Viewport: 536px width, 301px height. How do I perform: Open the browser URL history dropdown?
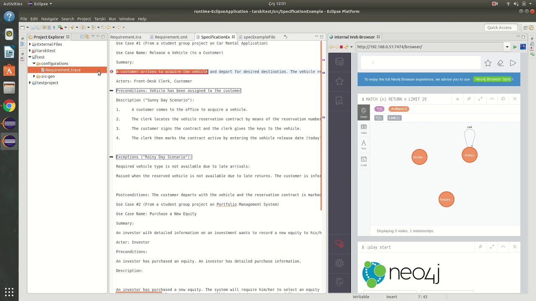click(x=507, y=47)
